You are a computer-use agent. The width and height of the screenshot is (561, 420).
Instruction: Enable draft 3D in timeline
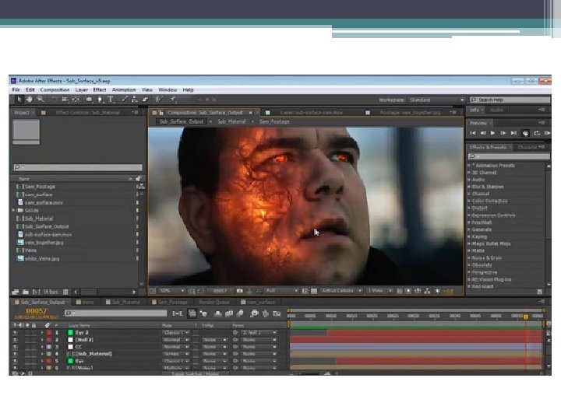point(203,313)
